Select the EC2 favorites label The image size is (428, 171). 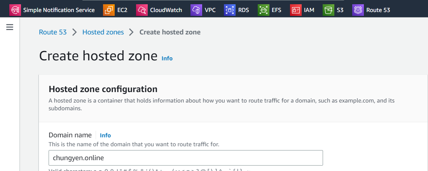(122, 10)
